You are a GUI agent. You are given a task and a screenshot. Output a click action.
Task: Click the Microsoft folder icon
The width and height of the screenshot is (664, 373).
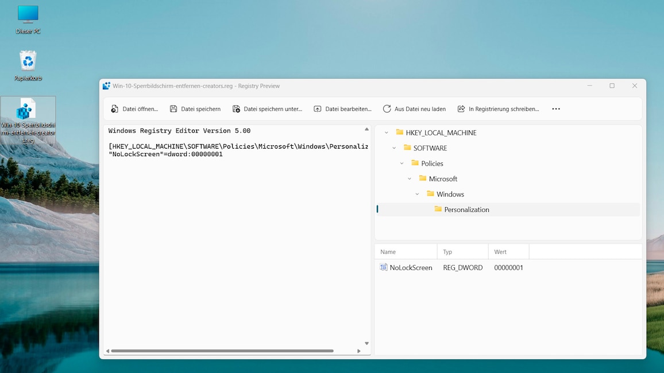pyautogui.click(x=422, y=178)
